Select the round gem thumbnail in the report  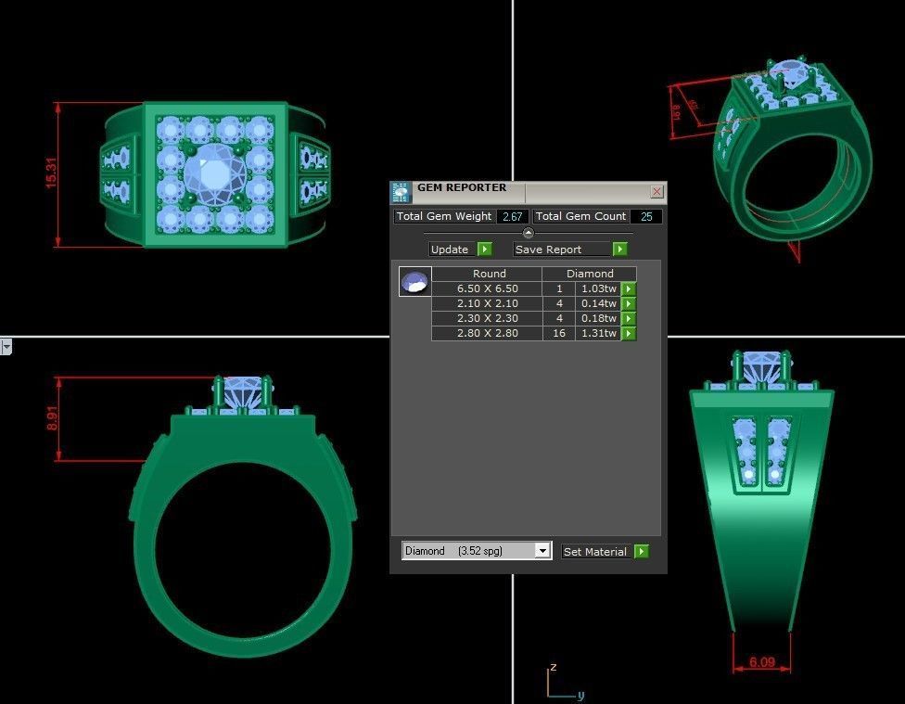point(414,280)
